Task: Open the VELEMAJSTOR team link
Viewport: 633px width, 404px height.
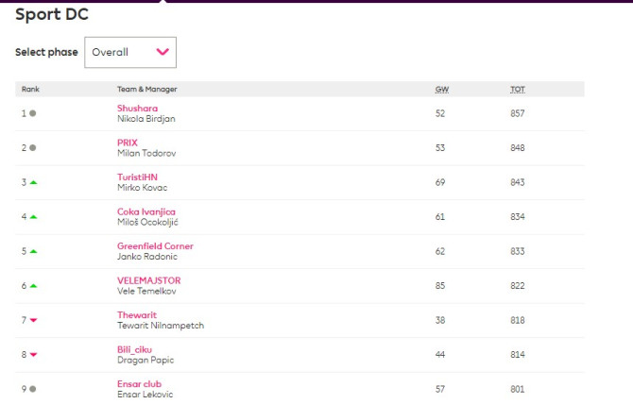Action: click(x=148, y=280)
